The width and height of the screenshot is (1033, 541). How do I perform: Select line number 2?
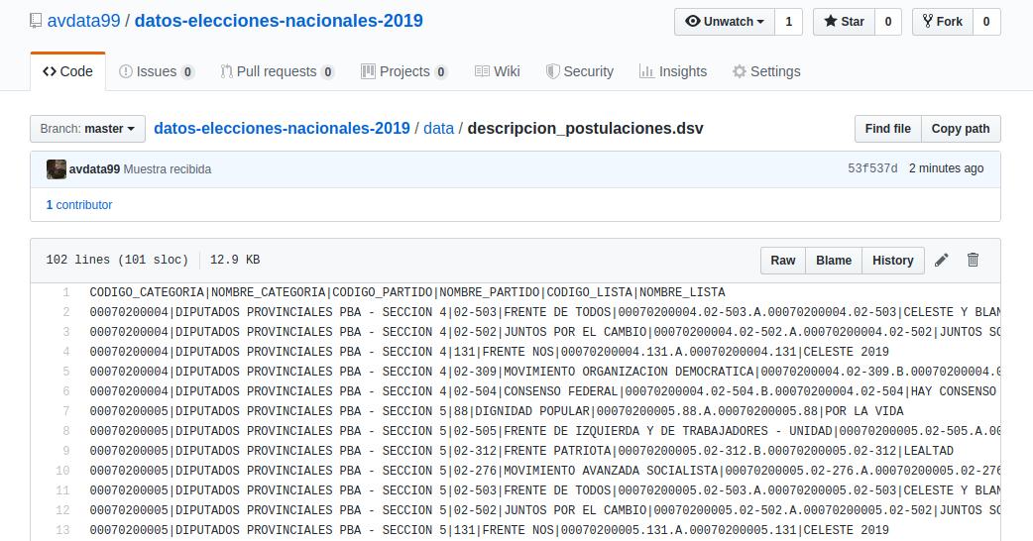click(x=65, y=312)
